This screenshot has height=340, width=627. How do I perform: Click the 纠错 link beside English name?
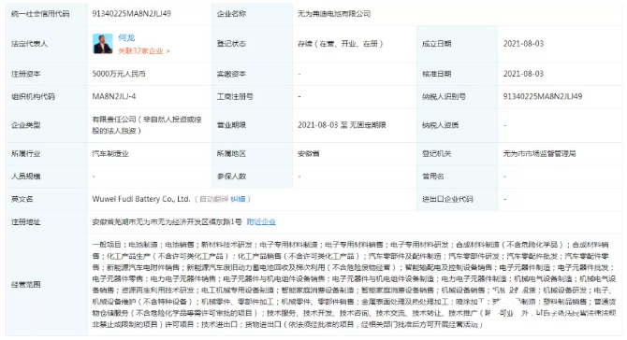tap(238, 199)
